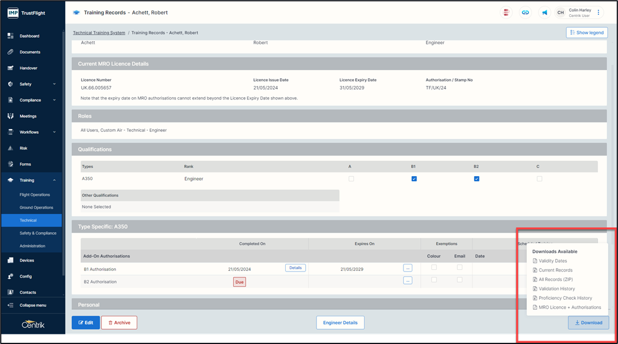The width and height of the screenshot is (618, 344).
Task: Open the ellipsis button on B2 Authorisation row
Action: click(408, 280)
